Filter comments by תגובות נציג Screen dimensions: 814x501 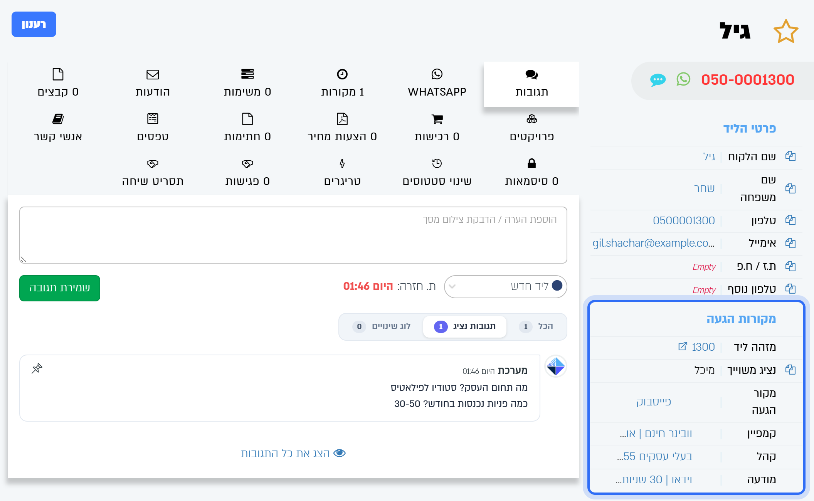465,326
